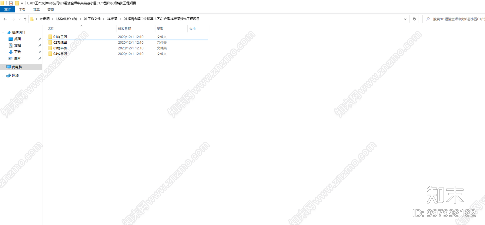The width and height of the screenshot is (485, 225).
Task: Switch to the 查看 ribbon tab
Action: coord(51,9)
